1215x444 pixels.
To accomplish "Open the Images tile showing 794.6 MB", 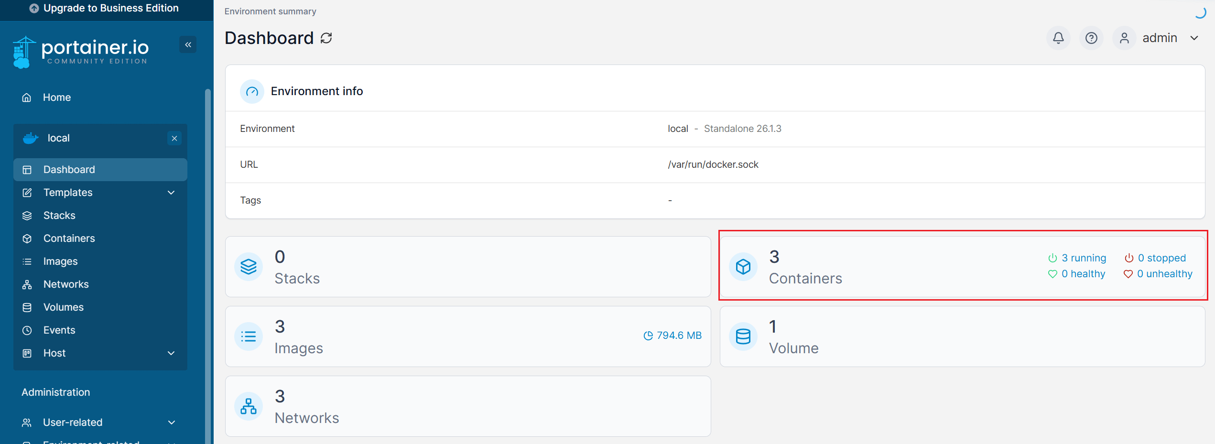I will 467,336.
